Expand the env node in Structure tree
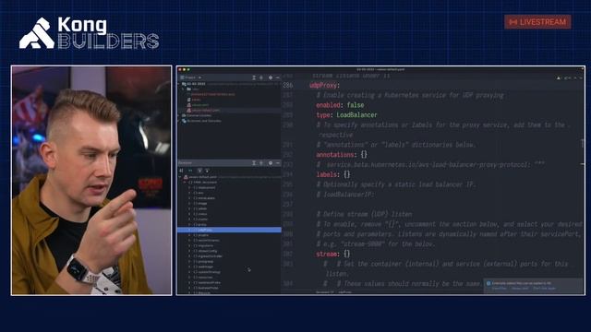The width and height of the screenshot is (591, 332). [x=189, y=193]
